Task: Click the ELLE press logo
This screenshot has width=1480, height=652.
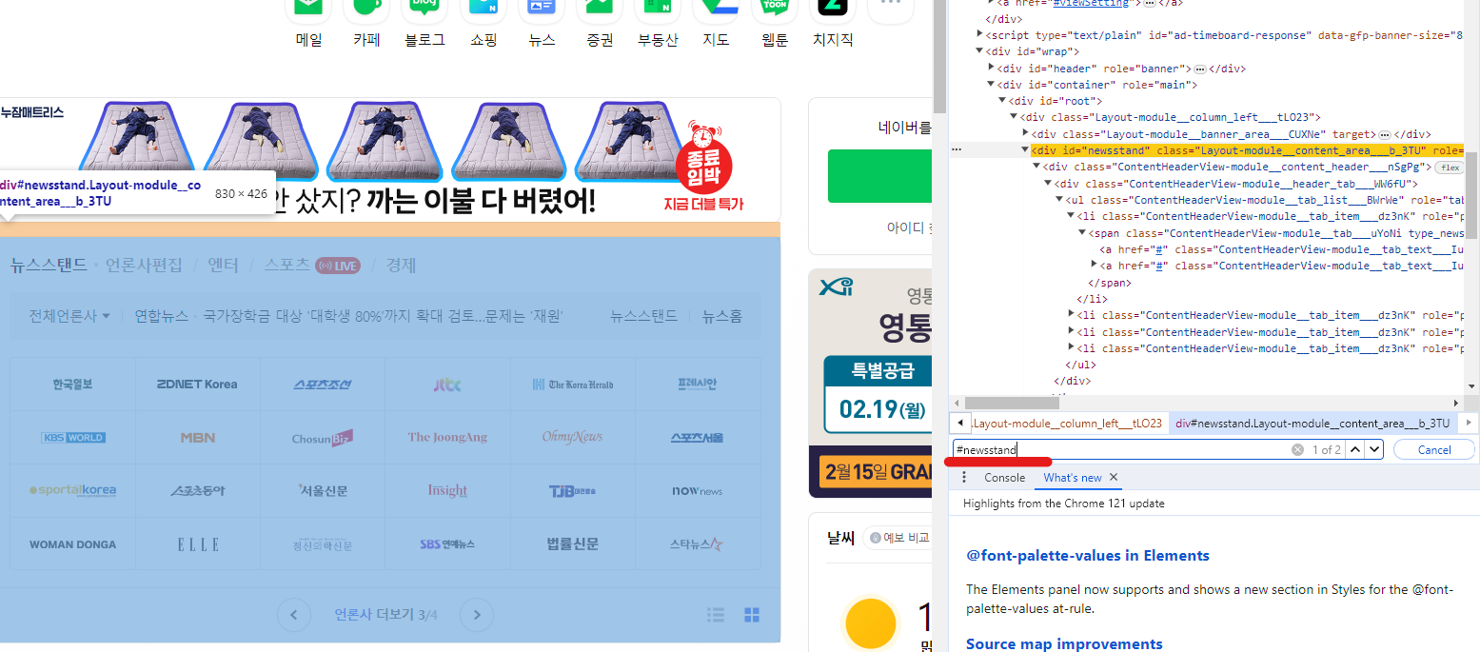Action: coord(197,544)
